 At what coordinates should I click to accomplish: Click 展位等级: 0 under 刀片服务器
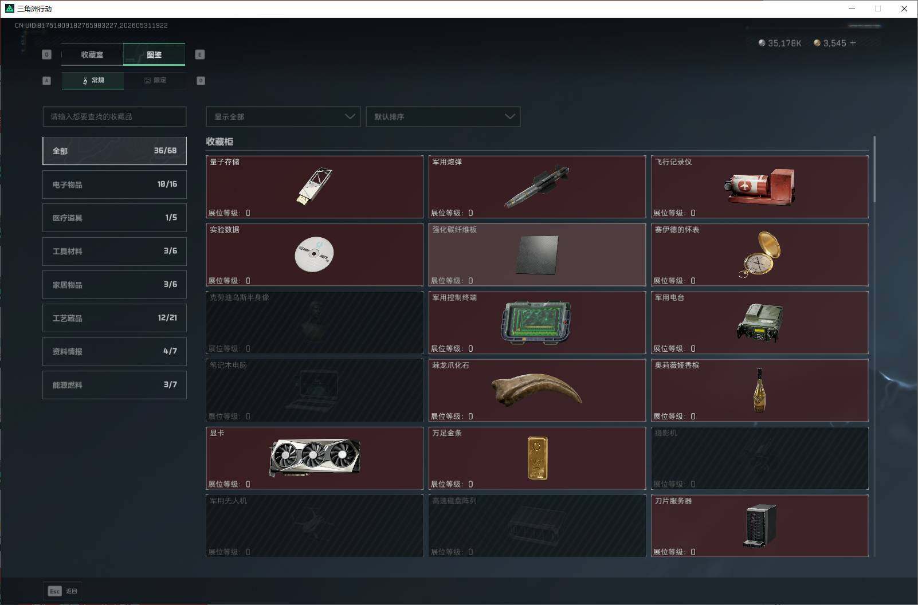click(674, 552)
